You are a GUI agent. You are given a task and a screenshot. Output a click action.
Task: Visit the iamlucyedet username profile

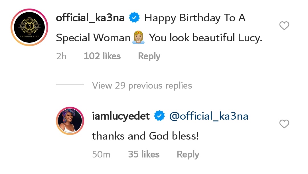(x=121, y=116)
